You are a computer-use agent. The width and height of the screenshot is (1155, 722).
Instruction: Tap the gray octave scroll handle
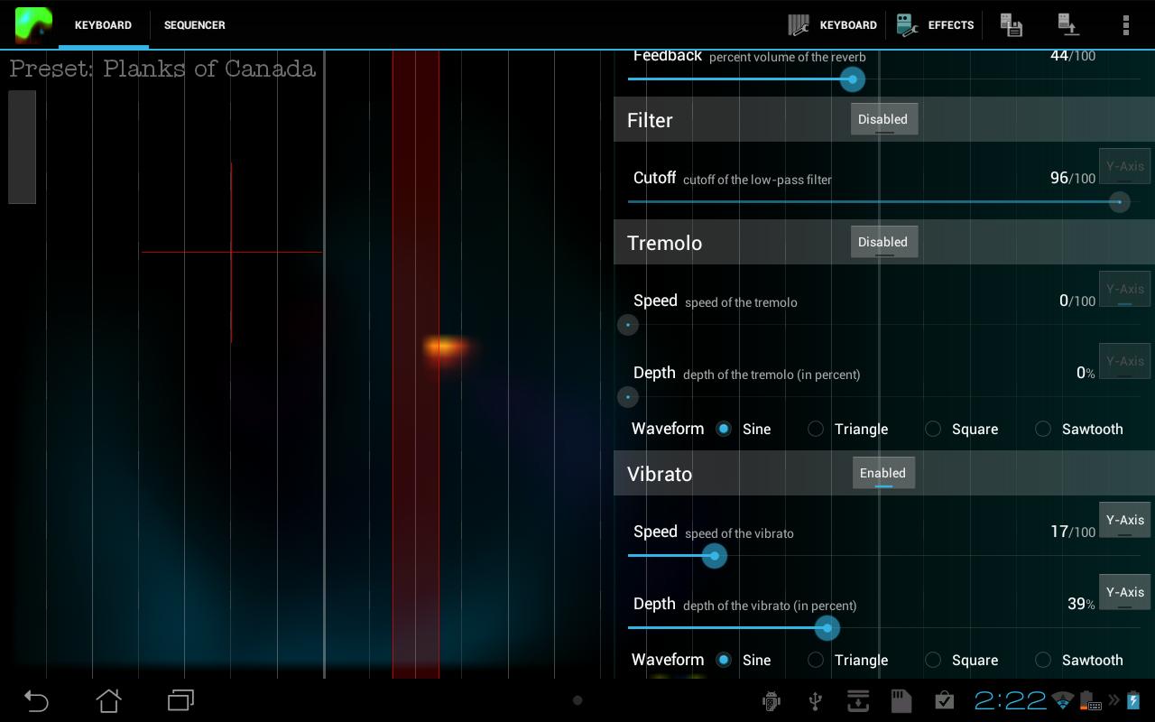click(23, 147)
